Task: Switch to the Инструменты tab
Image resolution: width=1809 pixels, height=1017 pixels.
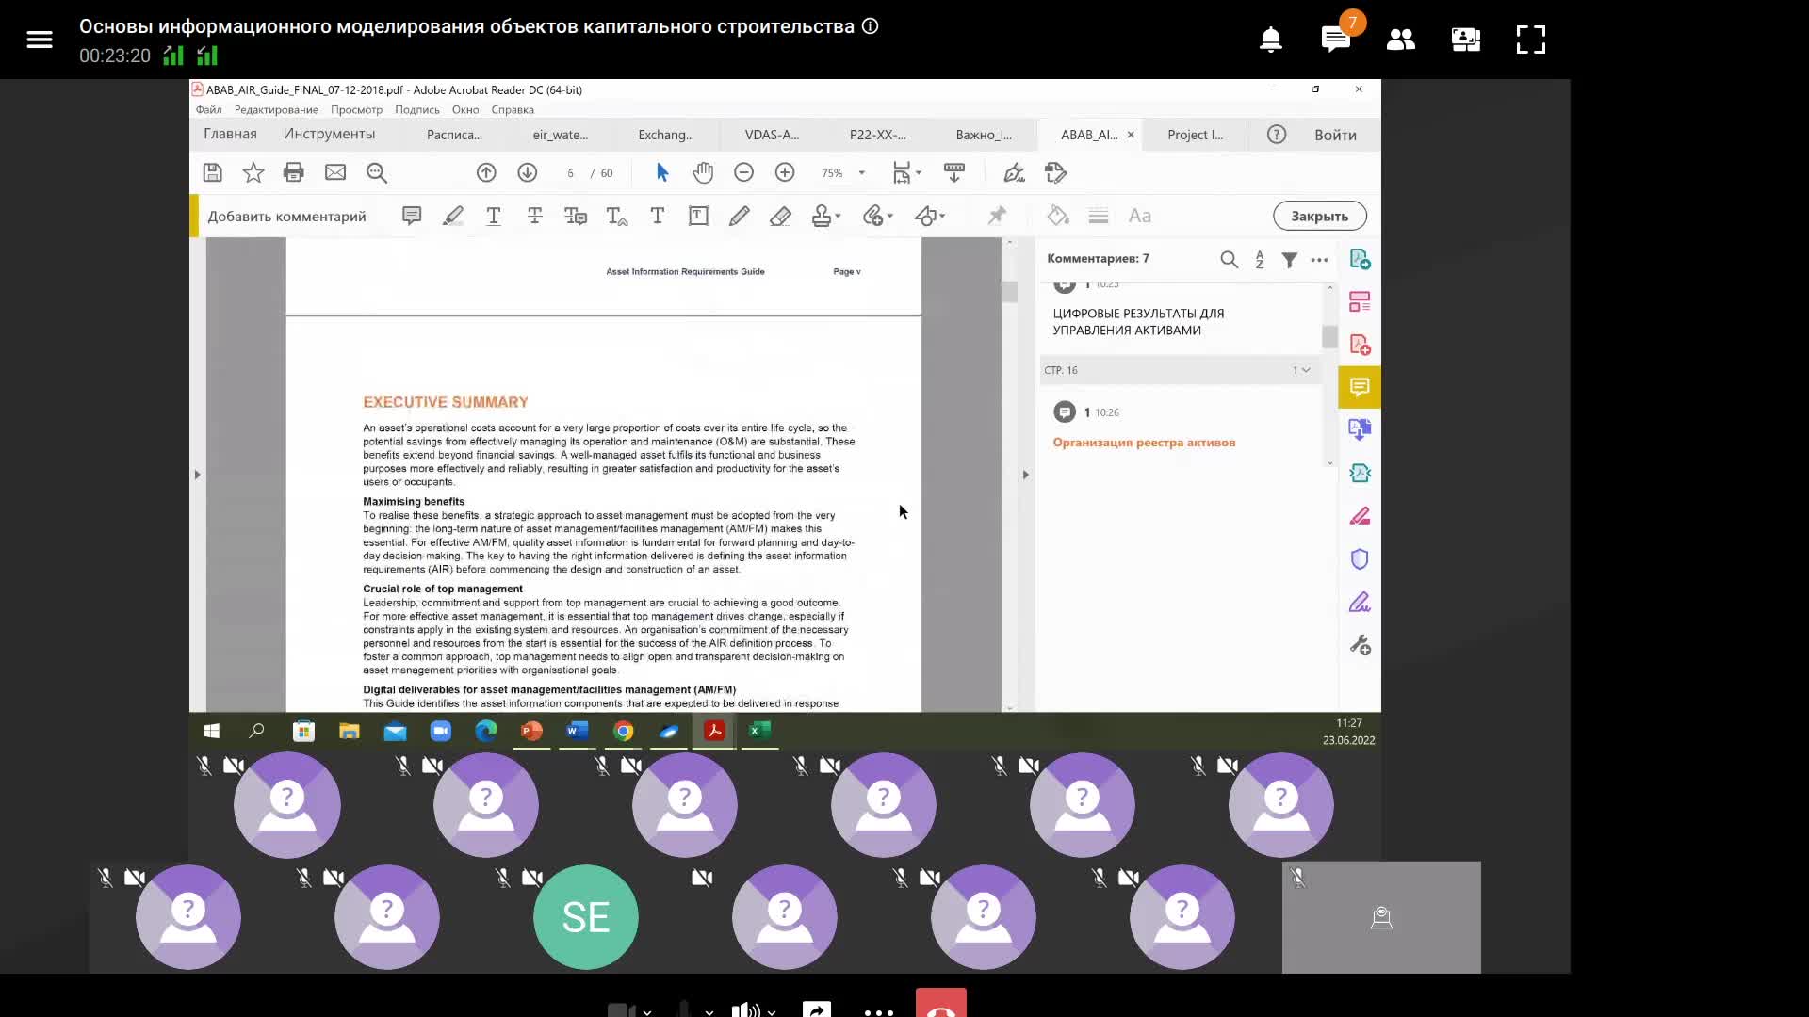Action: (329, 134)
